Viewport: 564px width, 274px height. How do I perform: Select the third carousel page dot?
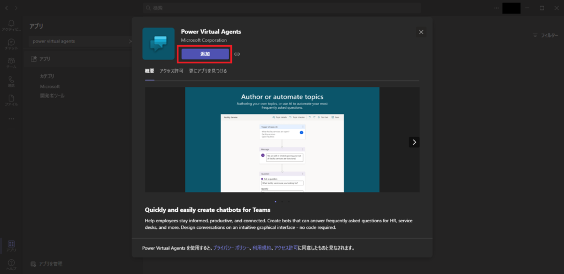tap(289, 201)
